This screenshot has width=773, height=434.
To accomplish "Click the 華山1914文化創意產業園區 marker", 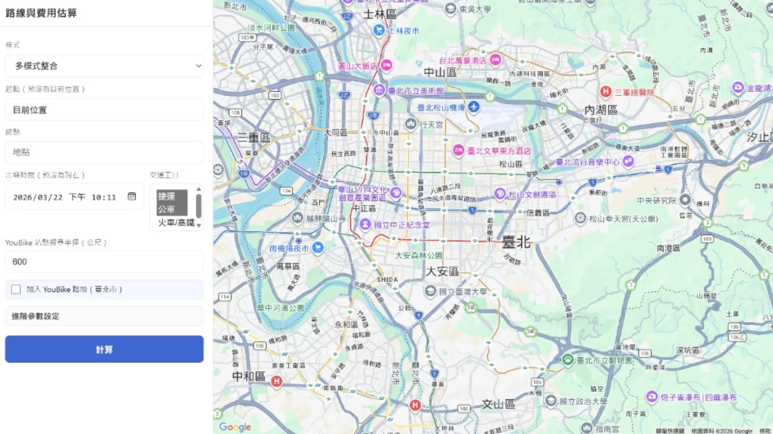I will (x=396, y=193).
